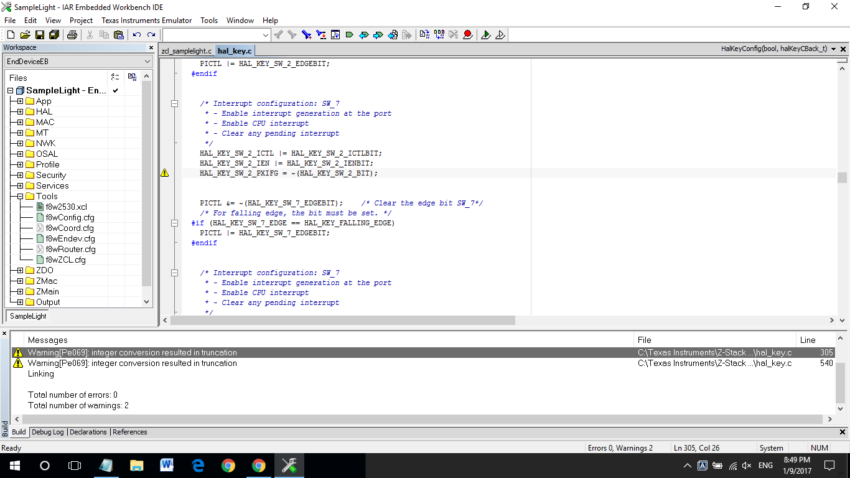This screenshot has width=850, height=478.
Task: Open the References tab
Action: (130, 432)
